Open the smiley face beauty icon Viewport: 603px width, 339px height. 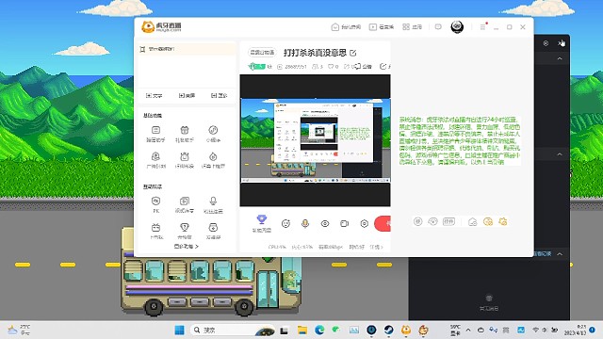click(285, 224)
